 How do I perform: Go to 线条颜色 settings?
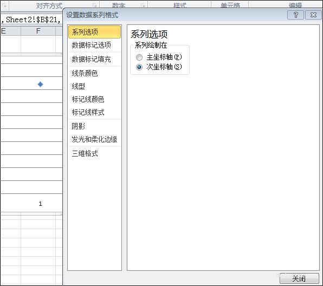(x=94, y=73)
